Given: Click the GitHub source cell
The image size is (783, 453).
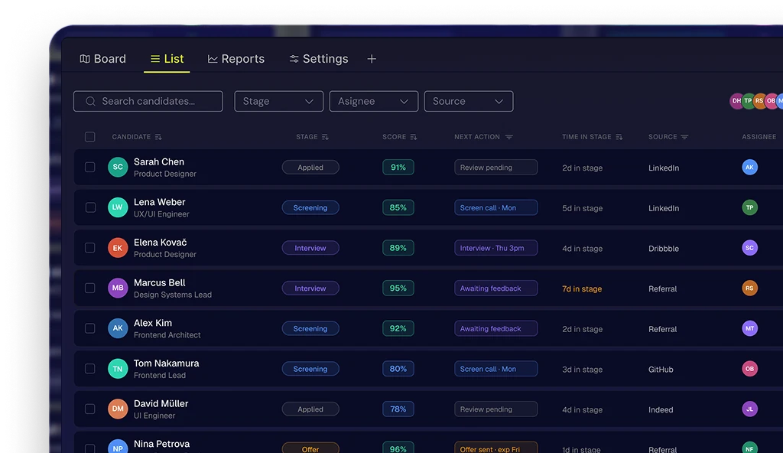Looking at the screenshot, I should (x=661, y=370).
